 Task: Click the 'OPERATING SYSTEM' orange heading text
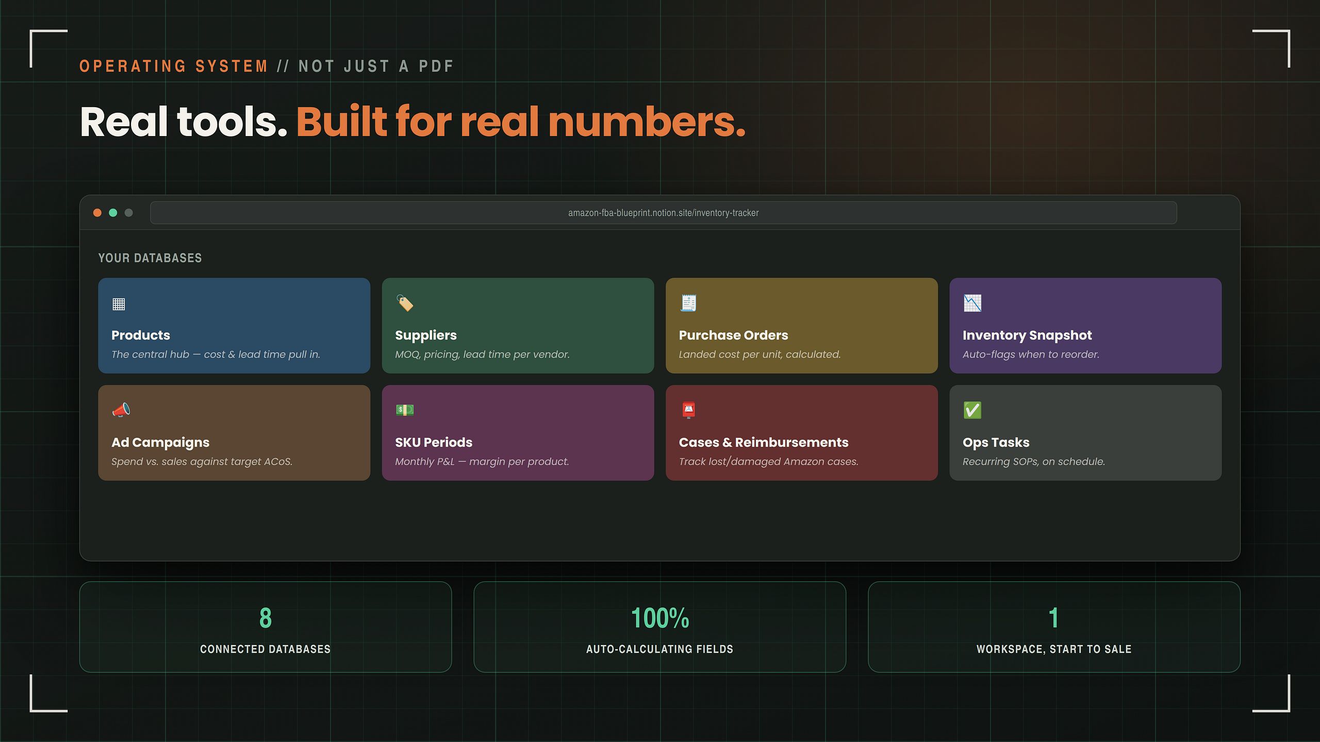(174, 66)
